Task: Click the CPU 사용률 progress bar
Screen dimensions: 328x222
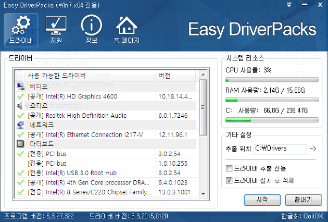Action: point(272,80)
